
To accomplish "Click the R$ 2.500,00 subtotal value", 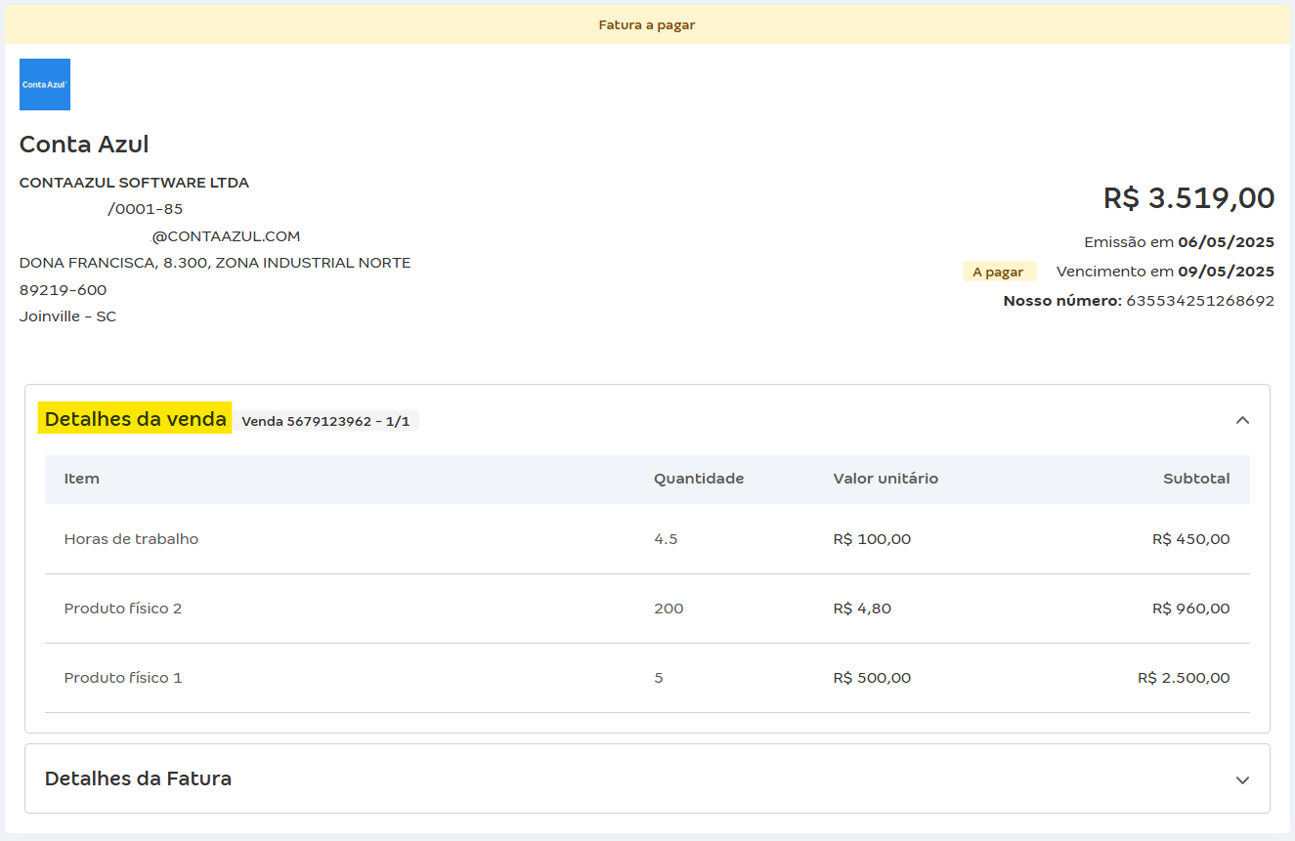I will tap(1184, 678).
